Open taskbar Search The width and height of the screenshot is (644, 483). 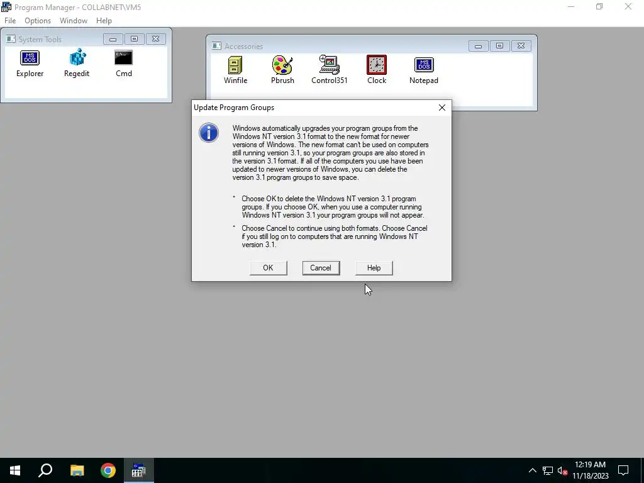click(45, 470)
